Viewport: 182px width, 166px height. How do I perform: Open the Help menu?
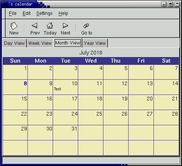63,13
